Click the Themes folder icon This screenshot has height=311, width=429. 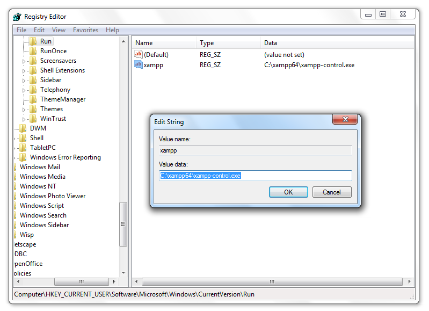click(x=33, y=109)
